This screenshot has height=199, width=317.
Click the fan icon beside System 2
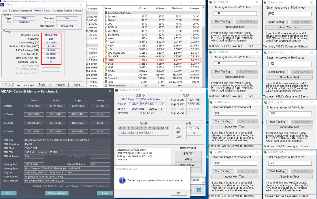106,78
